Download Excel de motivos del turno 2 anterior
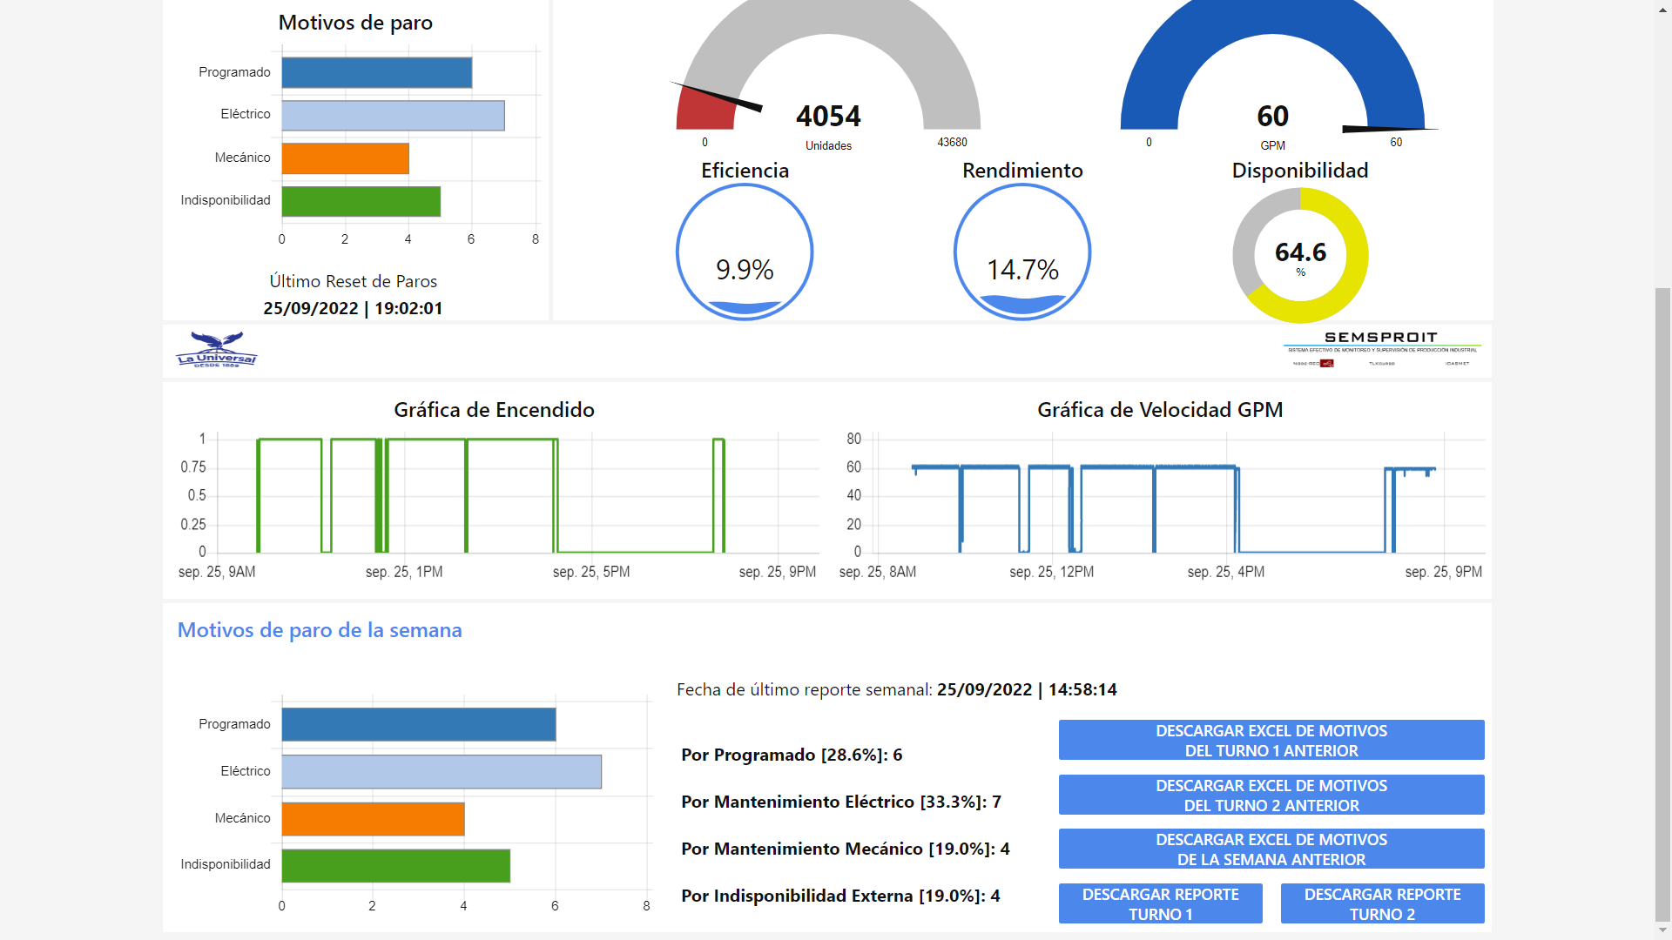This screenshot has height=940, width=1672. click(x=1271, y=795)
